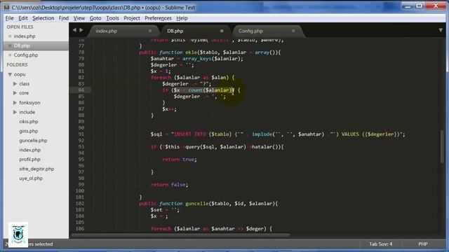Click the Tab Size: 4 status item

(x=381, y=244)
